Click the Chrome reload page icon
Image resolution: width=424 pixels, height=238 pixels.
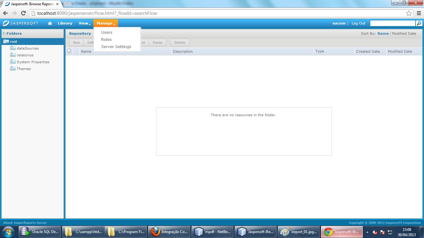pos(23,13)
